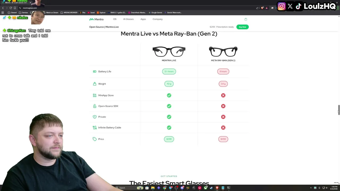The image size is (340, 191).
Task: Open the volume control in system tray
Action: pos(326,188)
